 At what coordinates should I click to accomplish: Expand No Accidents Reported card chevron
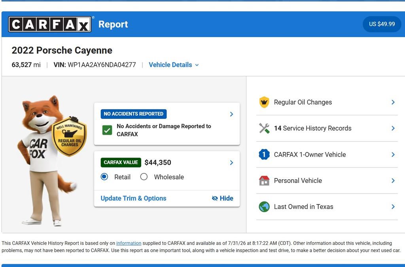pyautogui.click(x=231, y=114)
